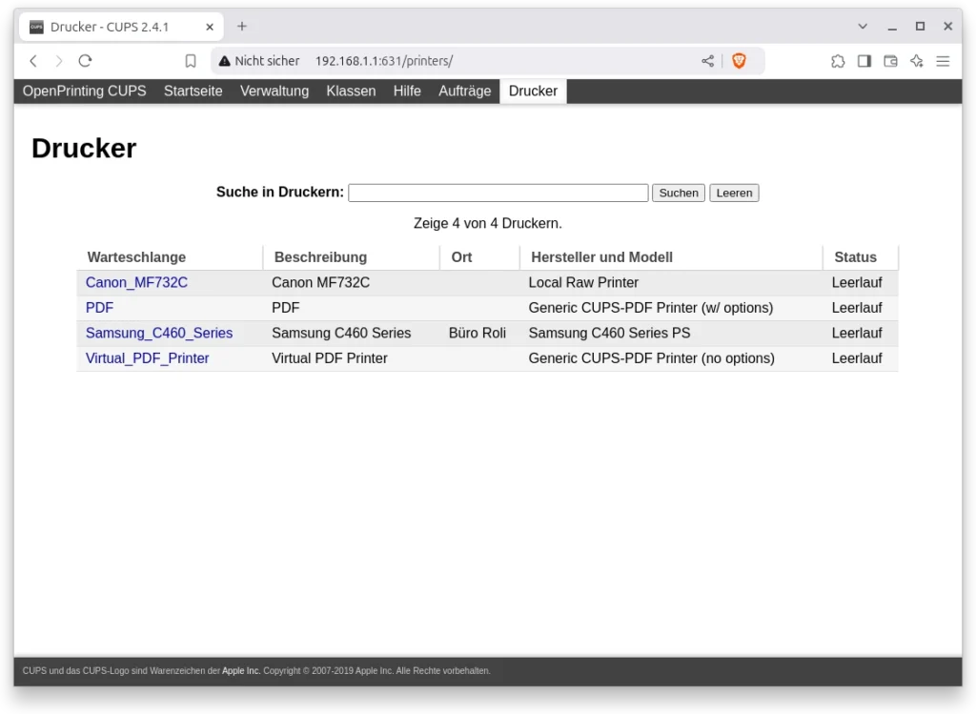
Task: Open the Klassen menu item
Action: click(351, 92)
